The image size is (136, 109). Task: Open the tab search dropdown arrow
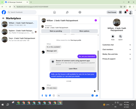[x=2, y=2]
